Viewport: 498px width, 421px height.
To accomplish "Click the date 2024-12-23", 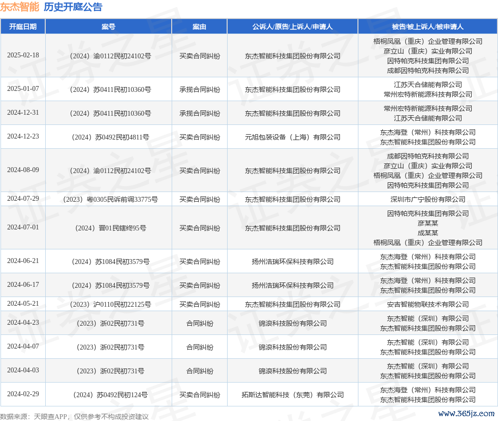I will pyautogui.click(x=23, y=137).
